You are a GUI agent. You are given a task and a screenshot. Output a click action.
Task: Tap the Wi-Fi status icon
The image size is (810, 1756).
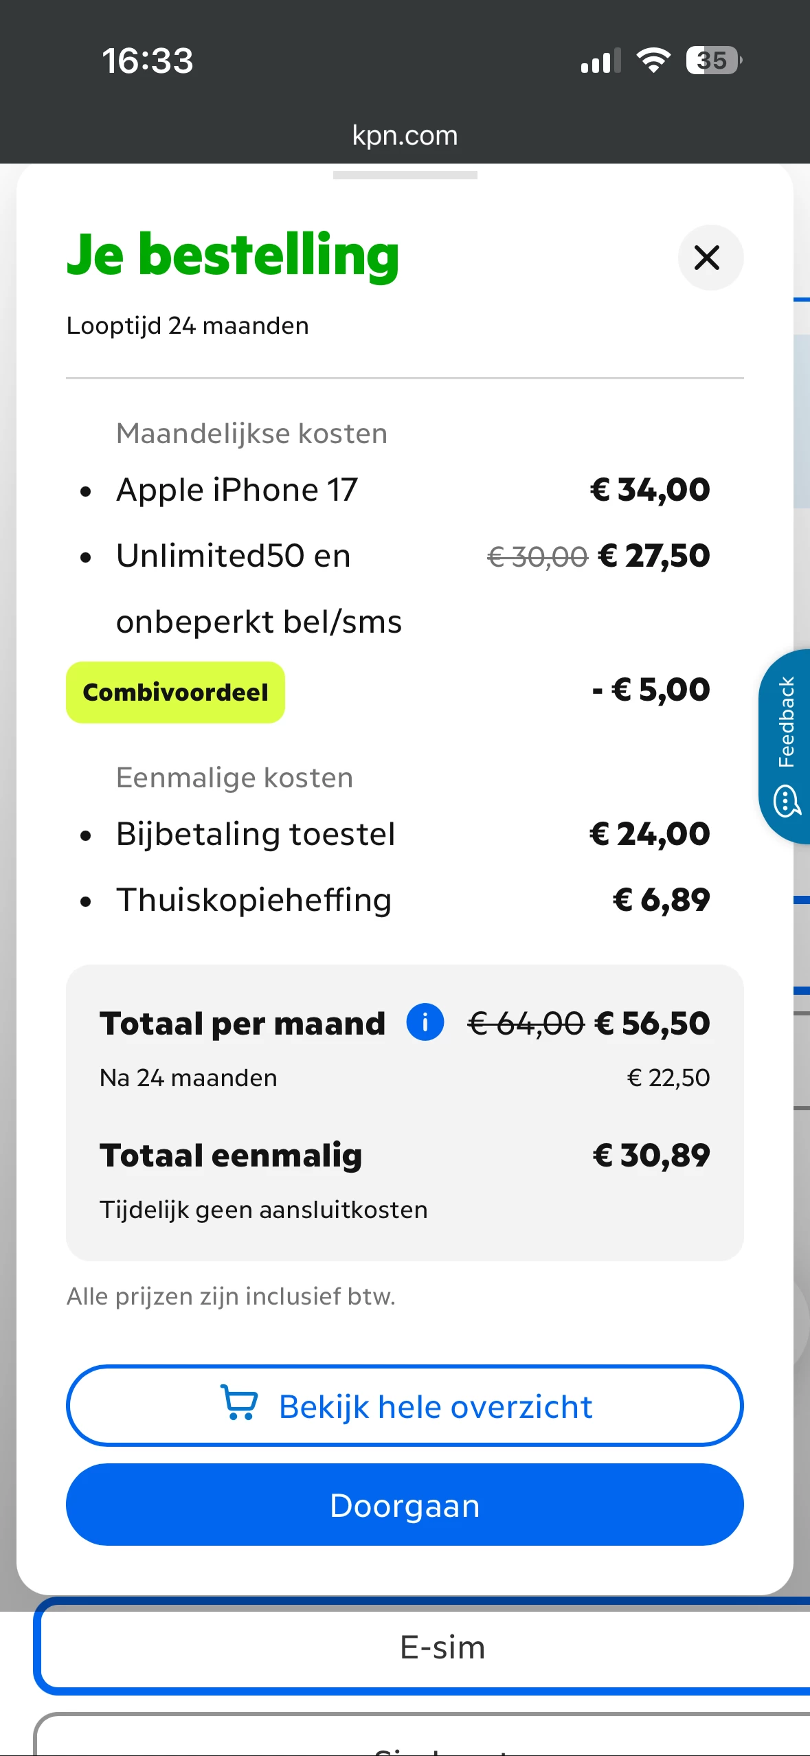[653, 60]
